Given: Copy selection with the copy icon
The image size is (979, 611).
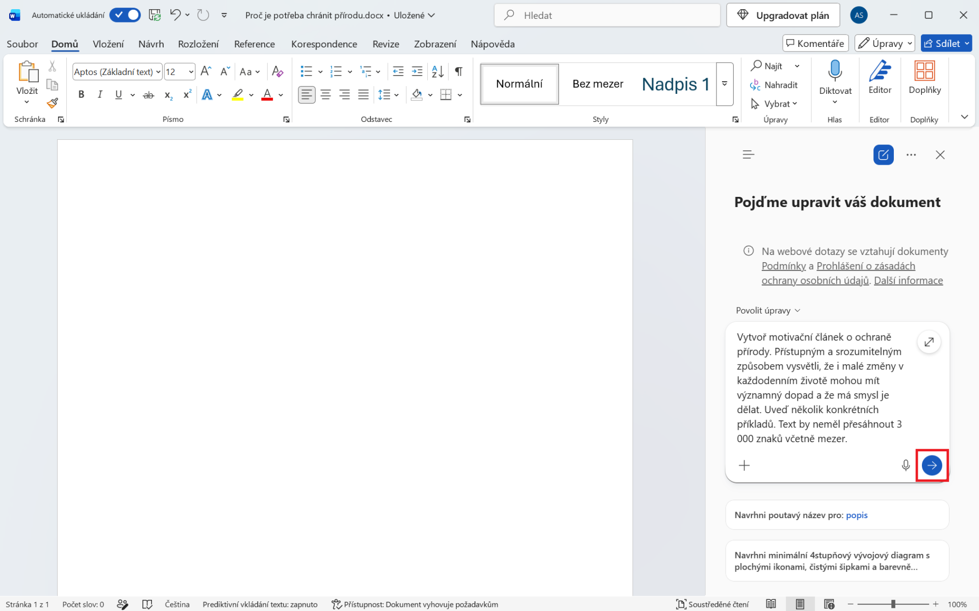Looking at the screenshot, I should pyautogui.click(x=52, y=85).
